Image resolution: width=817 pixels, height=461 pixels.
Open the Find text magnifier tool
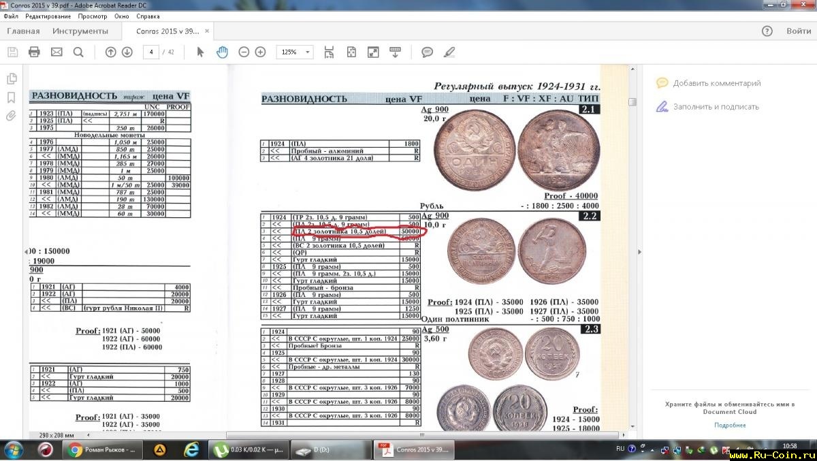78,52
